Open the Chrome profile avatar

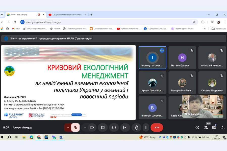pyautogui.click(x=219, y=22)
